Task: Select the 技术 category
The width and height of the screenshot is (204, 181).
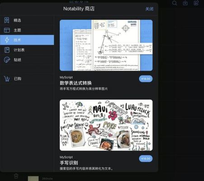Action: [27, 40]
